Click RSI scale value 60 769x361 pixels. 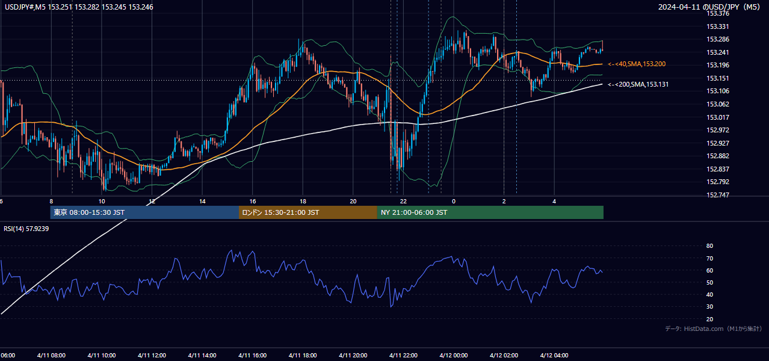(x=709, y=271)
